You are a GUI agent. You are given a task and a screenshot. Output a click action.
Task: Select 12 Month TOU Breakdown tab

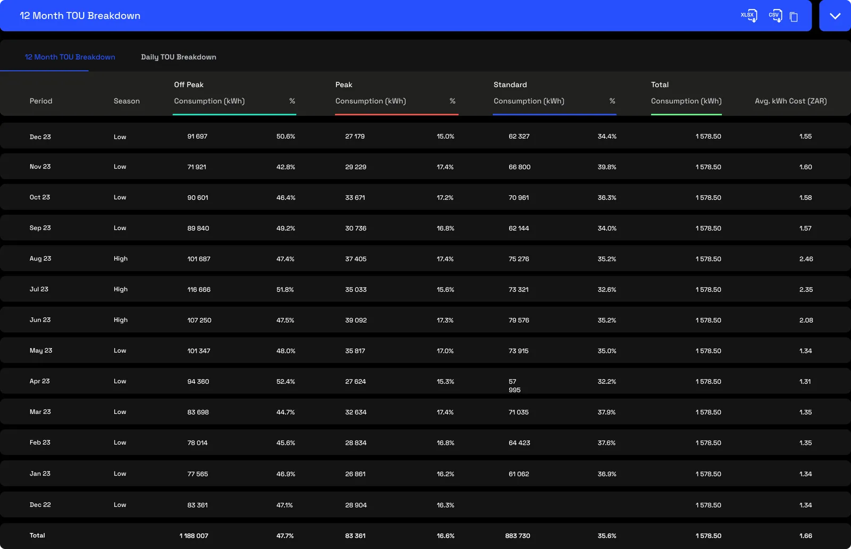(70, 57)
